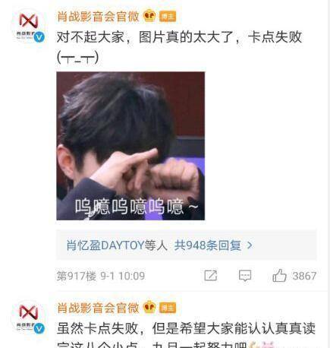This screenshot has height=348, width=330.
Task: Tap second comment text 虽然卡点失败
Action: (x=97, y=328)
